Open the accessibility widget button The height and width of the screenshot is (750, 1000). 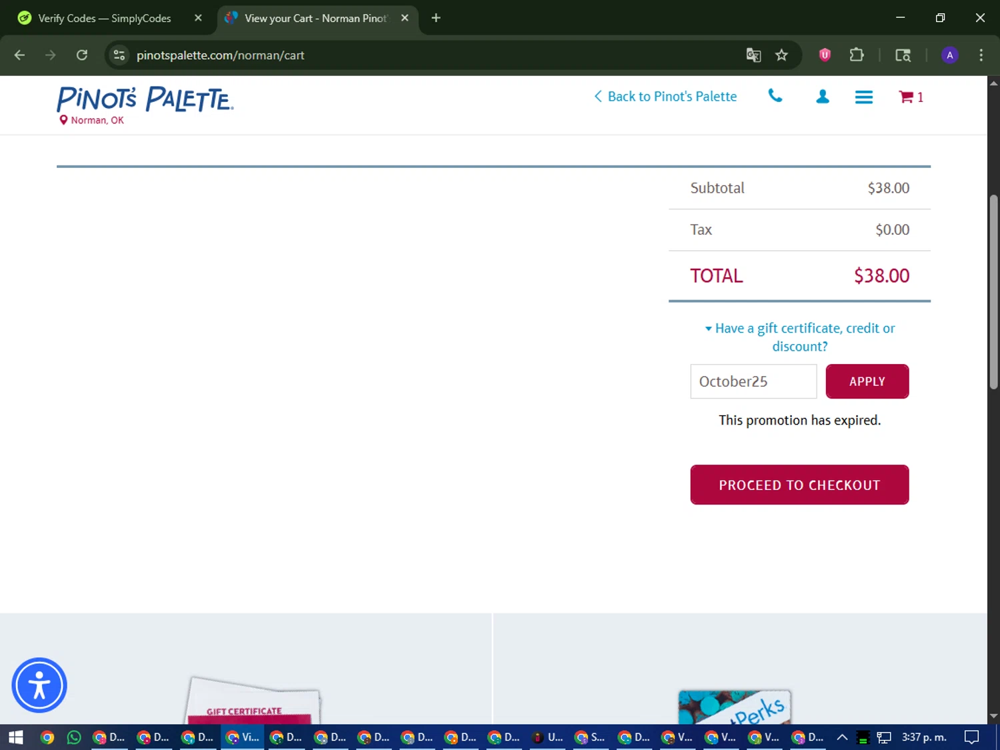click(x=39, y=685)
